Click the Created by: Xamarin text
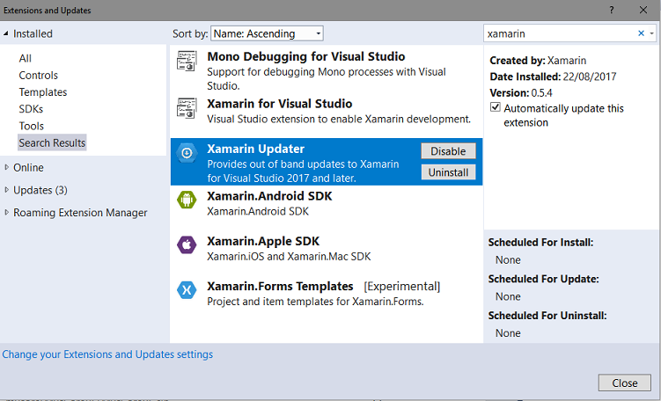Image resolution: width=661 pixels, height=401 pixels. [538, 60]
